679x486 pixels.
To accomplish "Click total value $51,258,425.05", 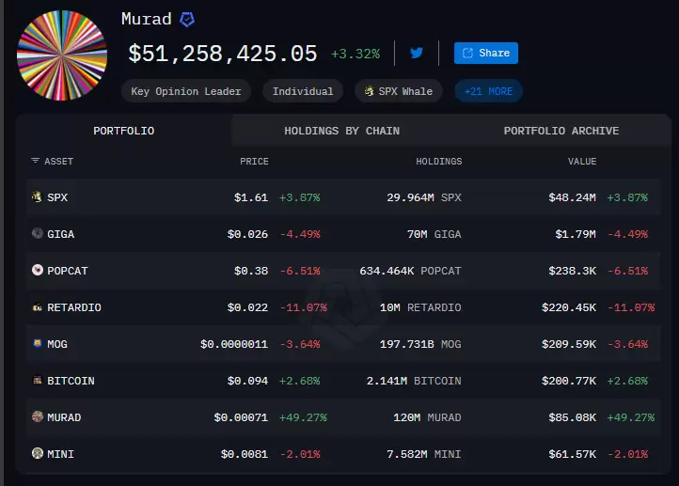I will click(x=223, y=54).
